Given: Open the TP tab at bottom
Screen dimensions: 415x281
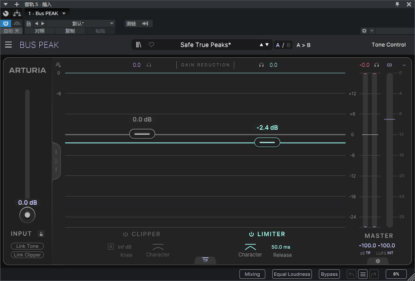Looking at the screenshot, I should pos(205,260).
